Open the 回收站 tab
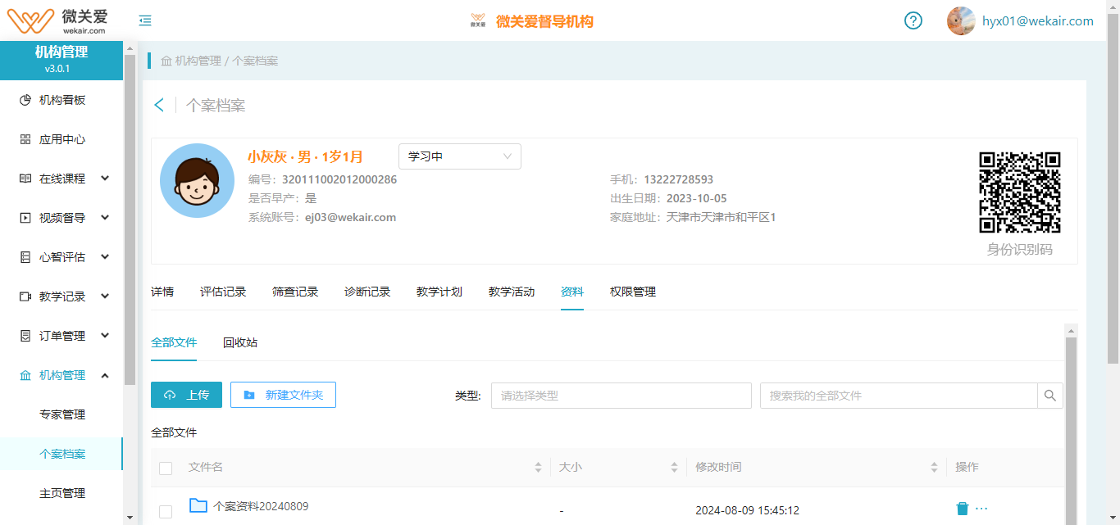 (240, 342)
